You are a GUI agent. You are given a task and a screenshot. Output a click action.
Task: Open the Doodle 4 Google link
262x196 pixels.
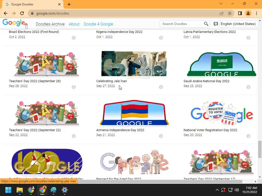98,24
